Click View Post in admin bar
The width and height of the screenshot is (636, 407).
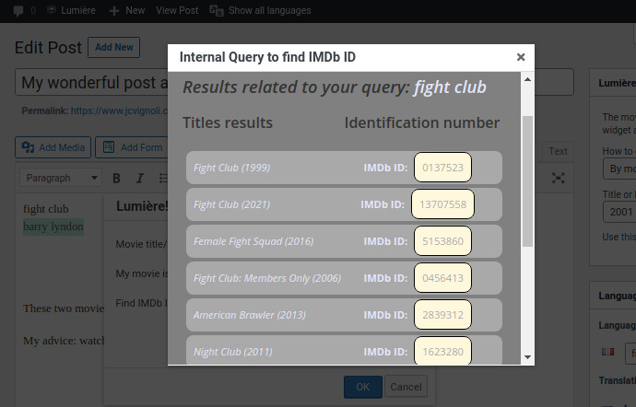(177, 10)
